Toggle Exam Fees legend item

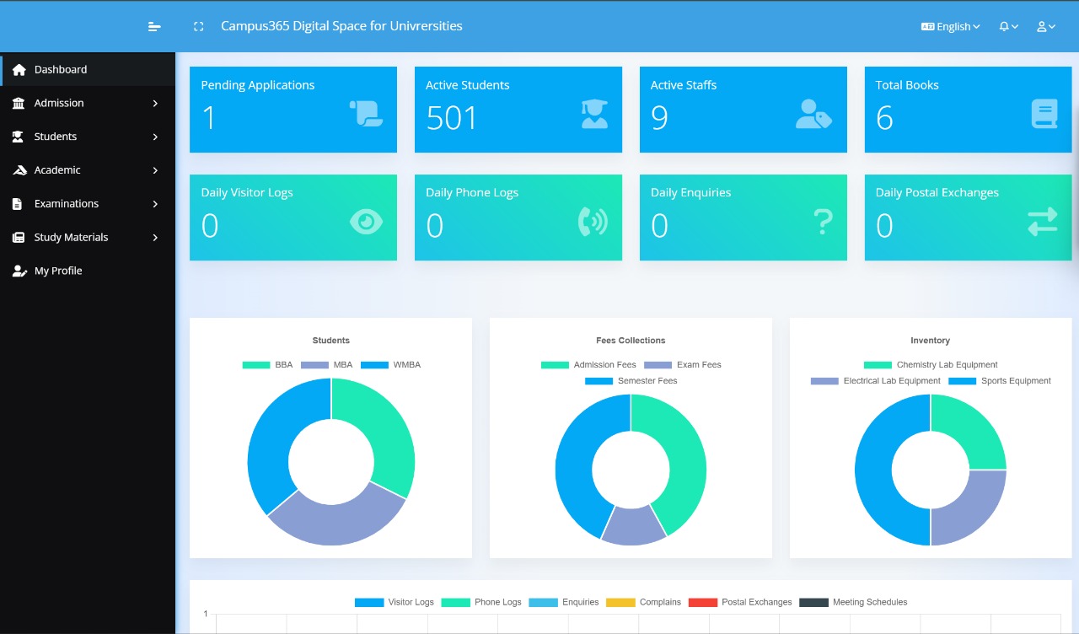pyautogui.click(x=683, y=365)
